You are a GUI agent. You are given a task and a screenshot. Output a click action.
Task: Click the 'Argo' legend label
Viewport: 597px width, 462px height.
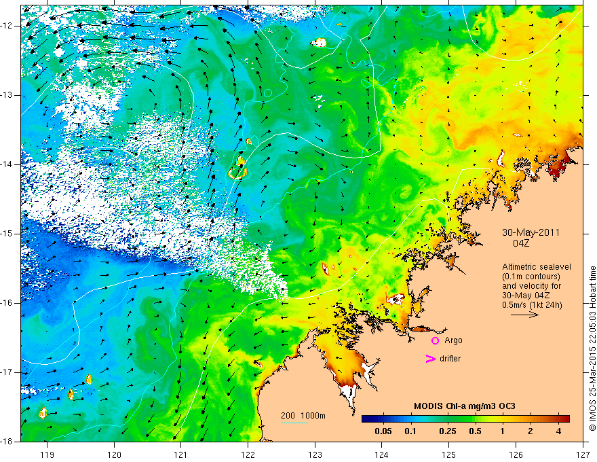pos(453,340)
